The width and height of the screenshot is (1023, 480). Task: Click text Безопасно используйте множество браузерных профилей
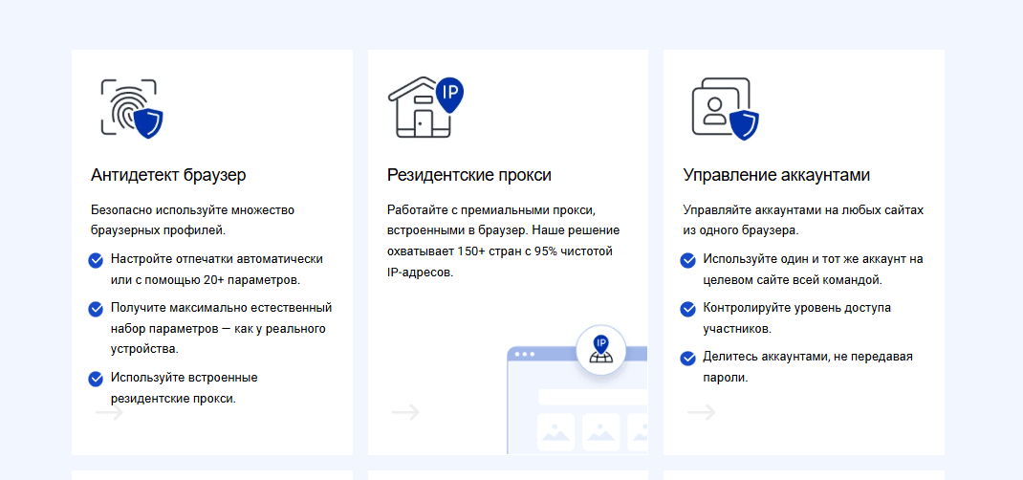[x=192, y=221]
